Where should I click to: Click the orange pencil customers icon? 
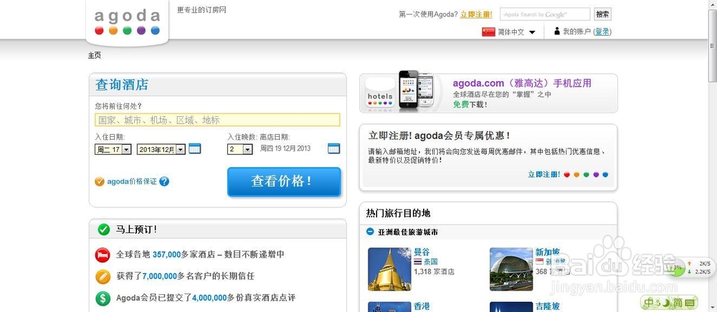coord(103,277)
